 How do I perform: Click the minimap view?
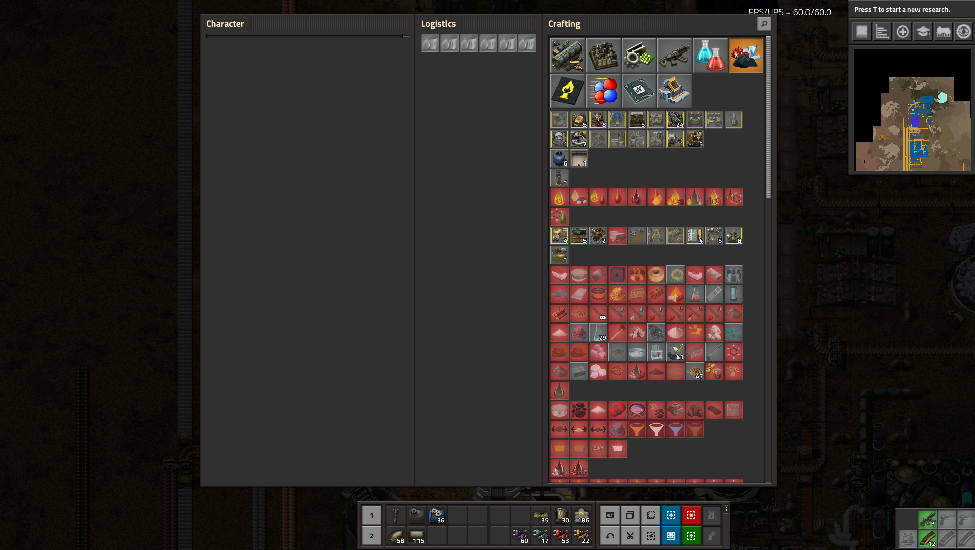tap(913, 110)
